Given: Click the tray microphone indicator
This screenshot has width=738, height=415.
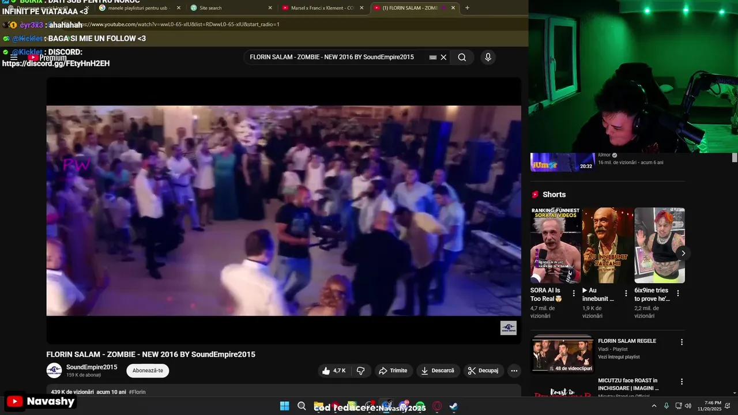Looking at the screenshot, I should point(667,406).
